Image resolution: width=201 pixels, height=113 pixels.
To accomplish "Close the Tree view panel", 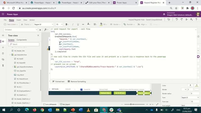I will tap(38, 35).
